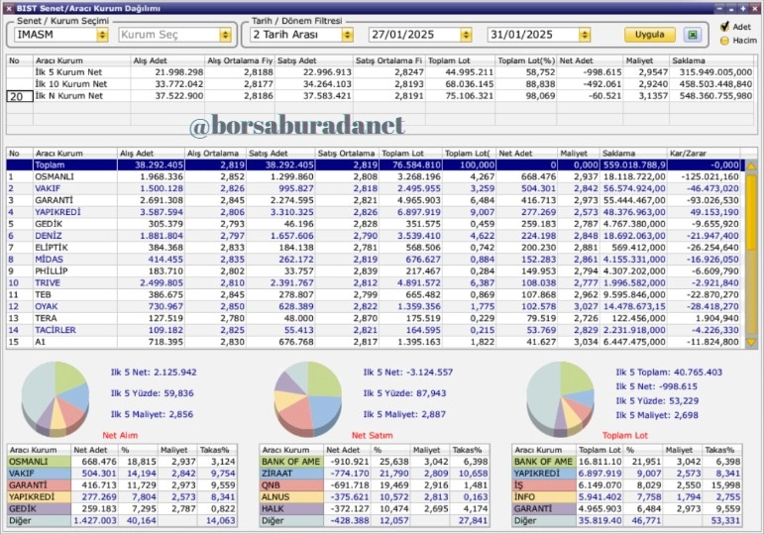
Task: Sort main table by Satış Ortalama header
Action: pos(347,154)
